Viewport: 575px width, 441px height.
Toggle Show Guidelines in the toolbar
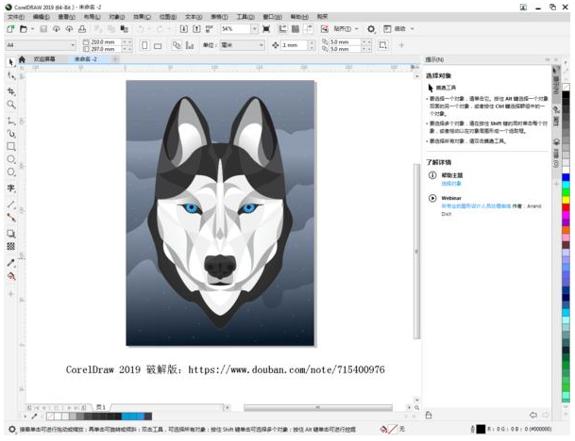(309, 29)
